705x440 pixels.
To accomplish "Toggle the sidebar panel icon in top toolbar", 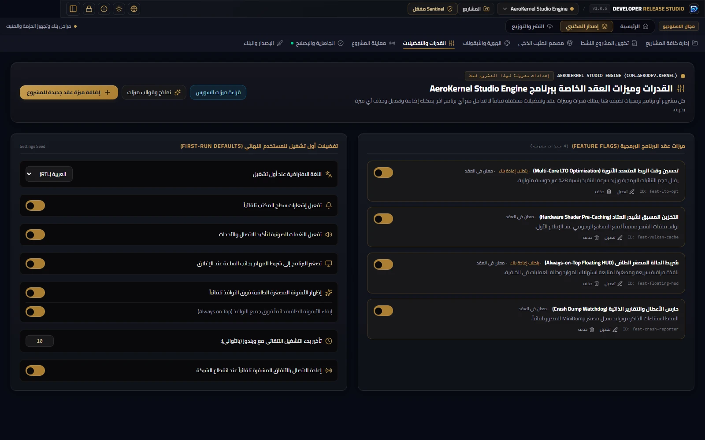I will pos(73,9).
